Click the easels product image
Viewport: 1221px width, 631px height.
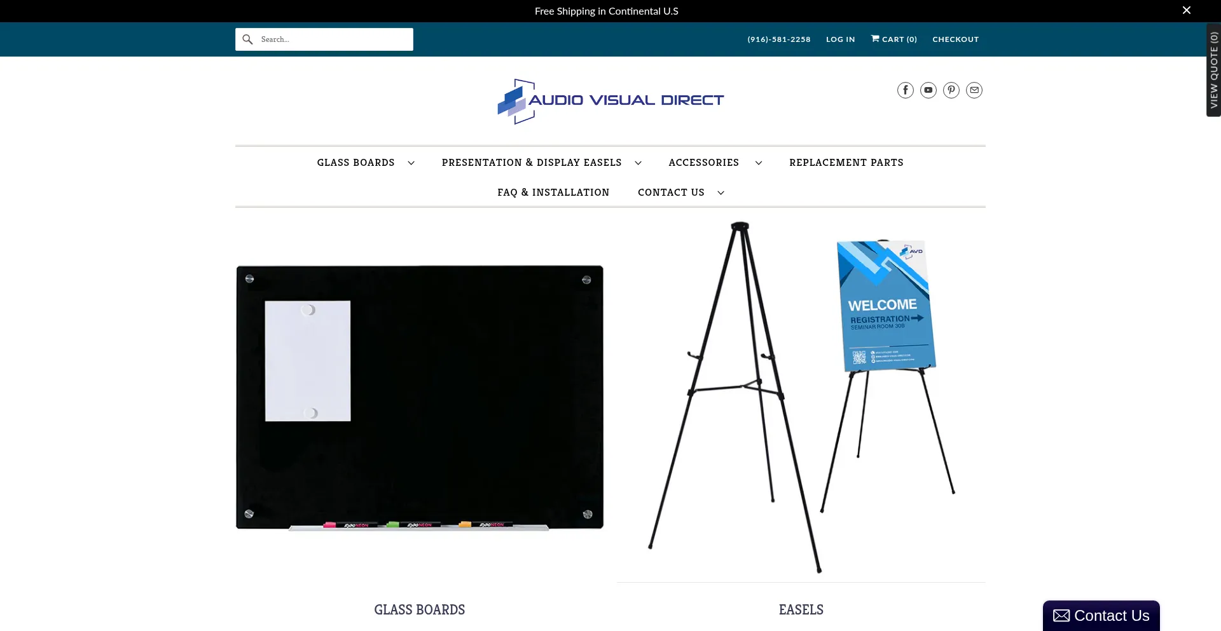click(x=801, y=398)
